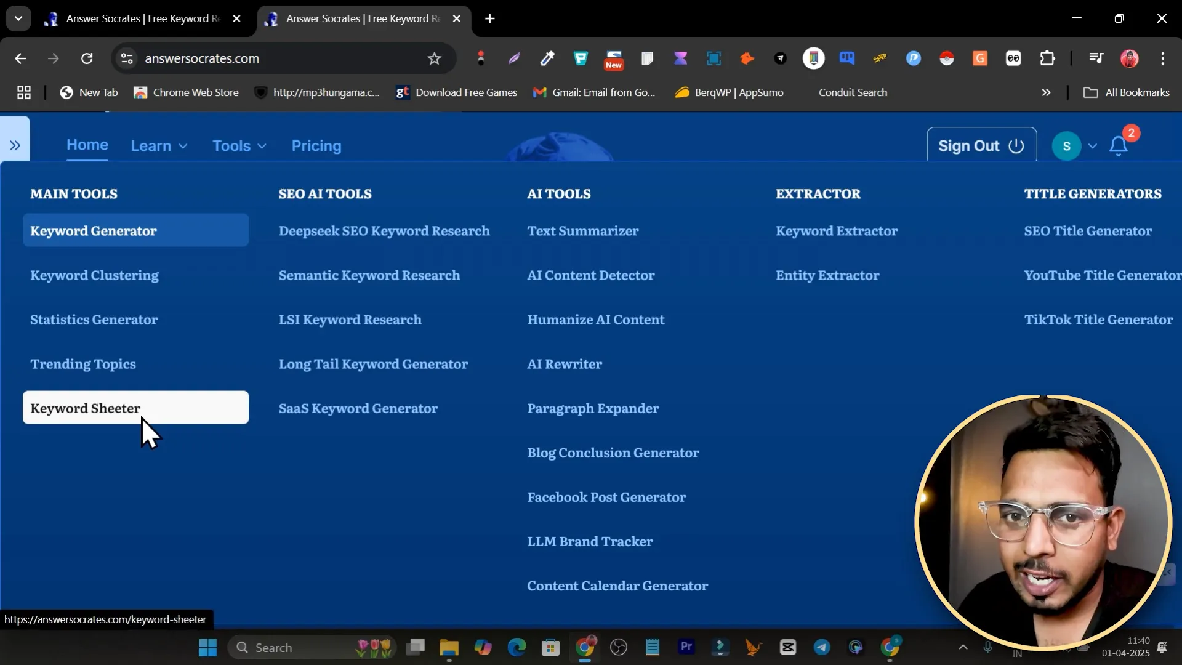Reload the page
This screenshot has width=1182, height=665.
(87, 58)
